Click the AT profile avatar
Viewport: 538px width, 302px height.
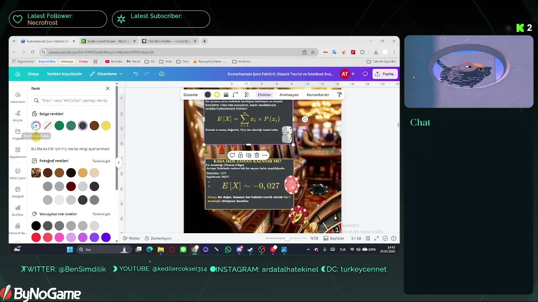[345, 74]
